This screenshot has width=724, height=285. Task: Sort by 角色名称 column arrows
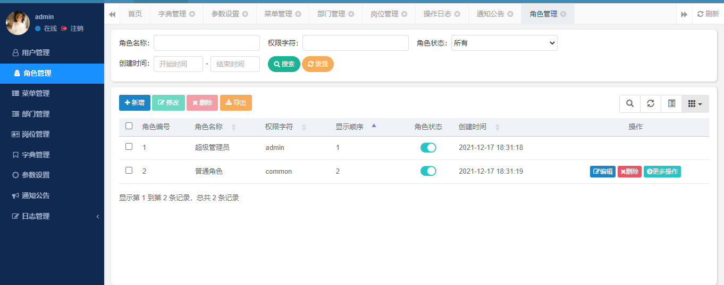[234, 127]
